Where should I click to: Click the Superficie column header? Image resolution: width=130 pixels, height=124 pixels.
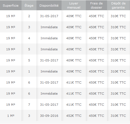(x=11, y=5)
